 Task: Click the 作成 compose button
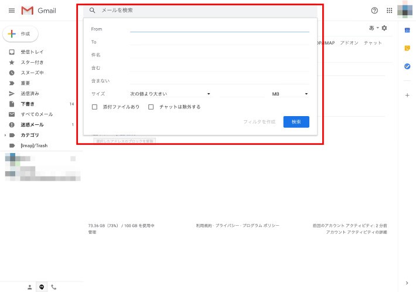click(x=21, y=34)
